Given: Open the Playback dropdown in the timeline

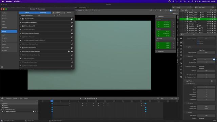Looking at the screenshot, I should 9,98.
